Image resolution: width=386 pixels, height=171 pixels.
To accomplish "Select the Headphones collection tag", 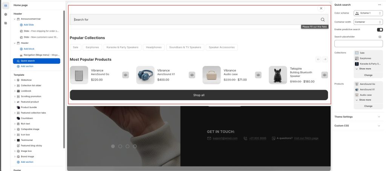I will point(154,47).
